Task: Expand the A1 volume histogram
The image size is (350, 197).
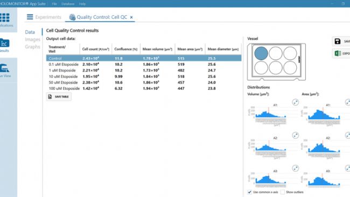Action: click(295, 102)
